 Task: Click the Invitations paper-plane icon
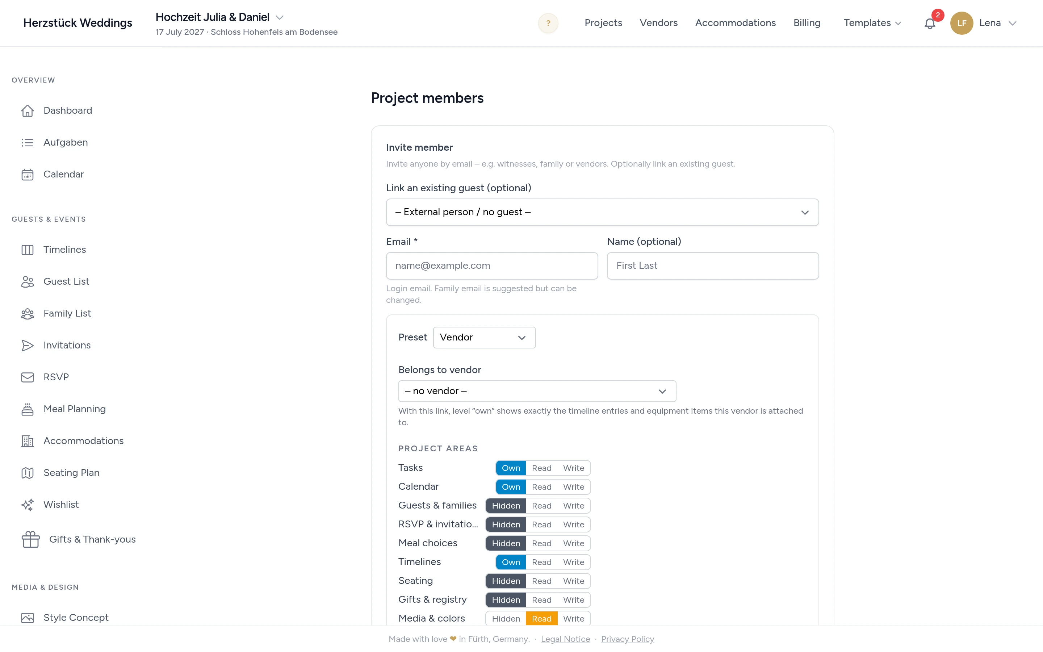coord(27,346)
